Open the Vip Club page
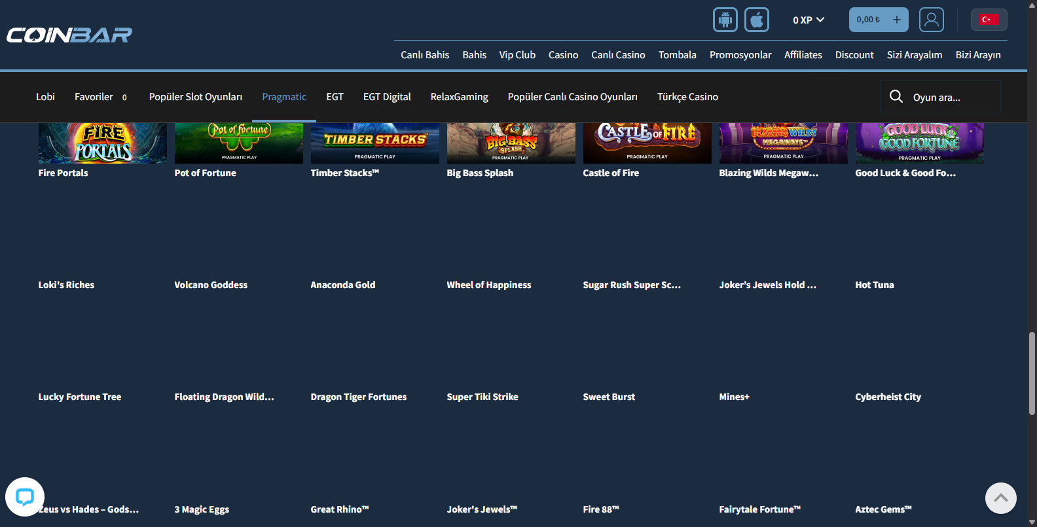Image resolution: width=1037 pixels, height=527 pixels. 517,55
